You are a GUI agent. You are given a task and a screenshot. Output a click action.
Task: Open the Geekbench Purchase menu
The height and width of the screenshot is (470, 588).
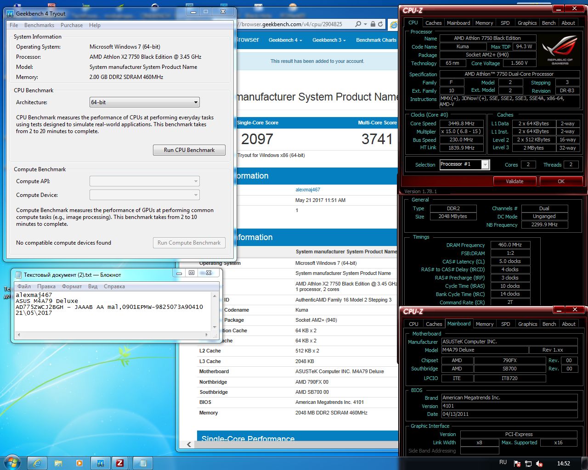[x=72, y=25]
